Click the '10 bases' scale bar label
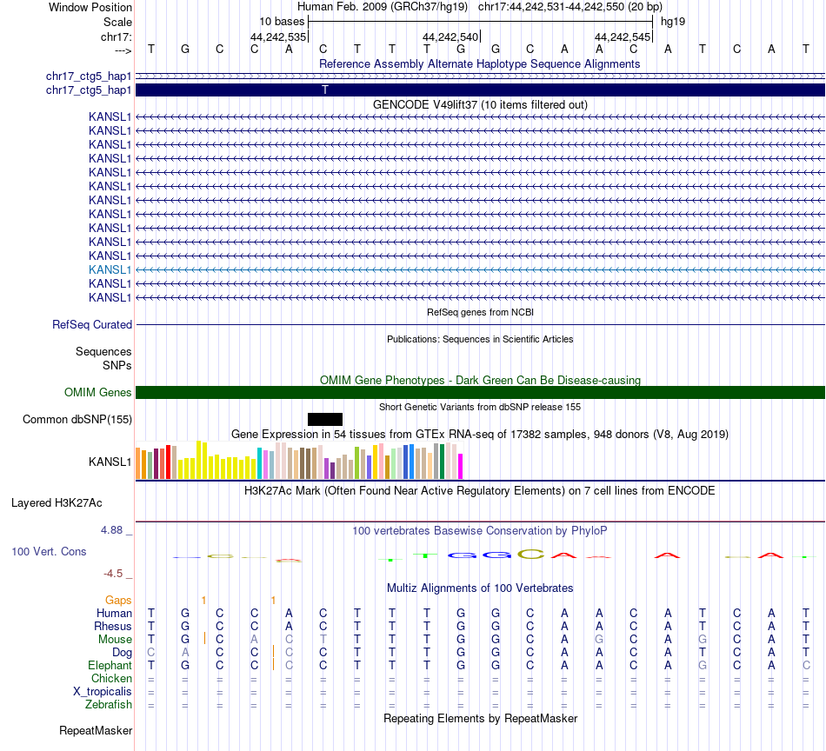 point(282,22)
